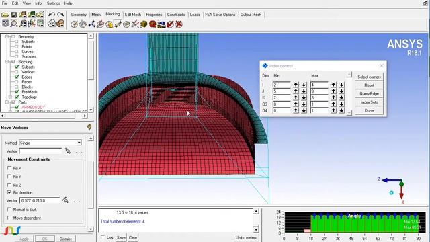Screen dimensions: 430x242
Task: Enable the Fix Y checkbox
Action: point(9,176)
